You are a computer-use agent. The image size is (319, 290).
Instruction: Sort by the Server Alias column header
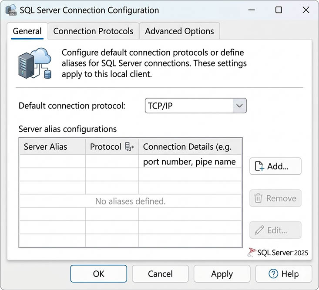coord(53,147)
